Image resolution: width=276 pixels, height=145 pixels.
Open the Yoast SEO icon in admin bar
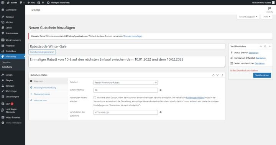click(39, 3)
